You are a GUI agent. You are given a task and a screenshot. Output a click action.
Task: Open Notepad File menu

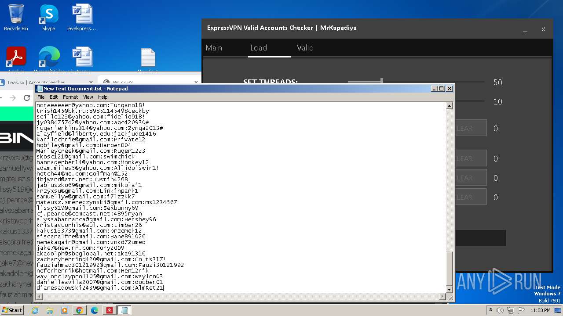point(41,97)
